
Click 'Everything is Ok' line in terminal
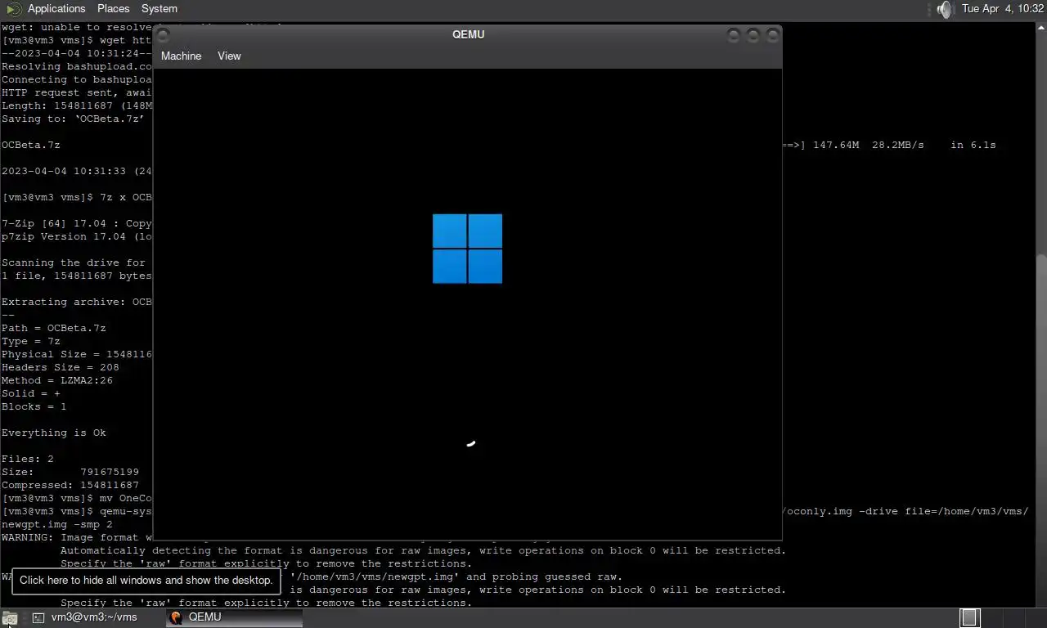point(54,433)
